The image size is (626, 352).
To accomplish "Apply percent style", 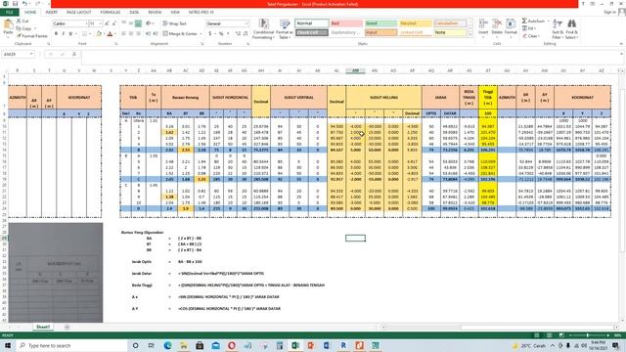I will (221, 34).
